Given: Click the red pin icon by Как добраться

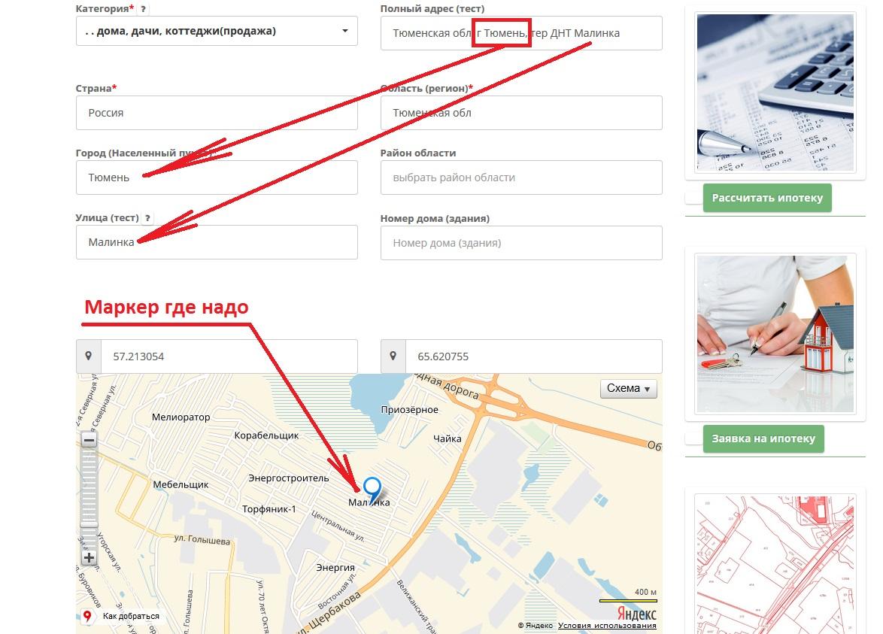Looking at the screenshot, I should tap(87, 616).
